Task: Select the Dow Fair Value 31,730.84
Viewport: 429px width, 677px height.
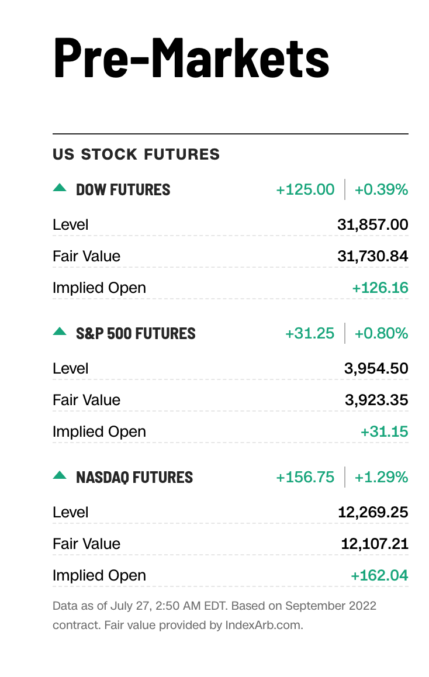Action: pyautogui.click(x=372, y=256)
